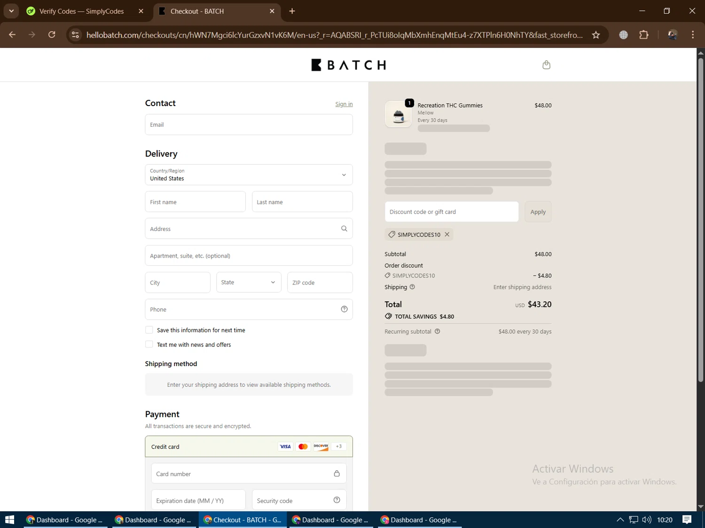Close the Verify Codes tab
This screenshot has height=528, width=705.
(141, 11)
